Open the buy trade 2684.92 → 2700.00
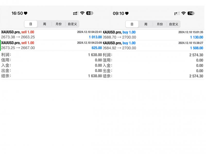The image size is (206, 154). [x=153, y=46]
